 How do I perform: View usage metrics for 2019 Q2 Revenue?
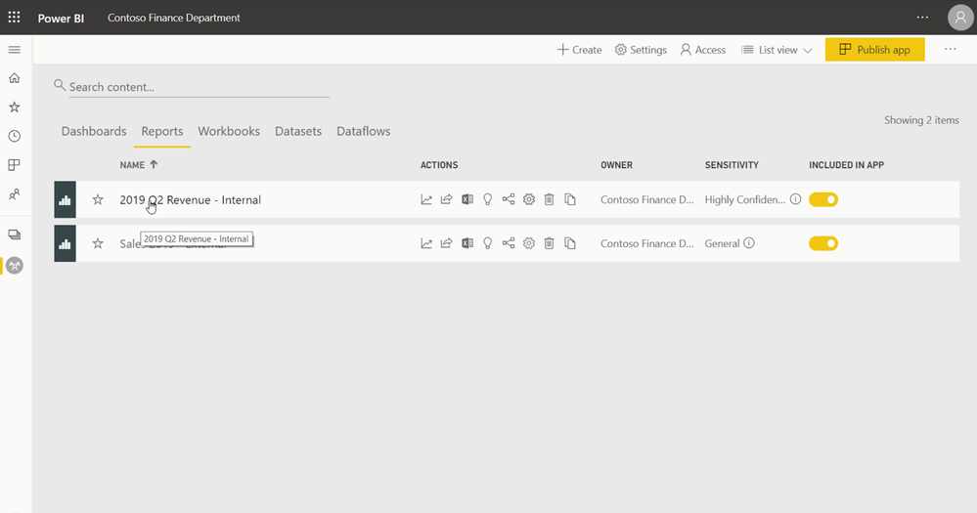pos(426,200)
